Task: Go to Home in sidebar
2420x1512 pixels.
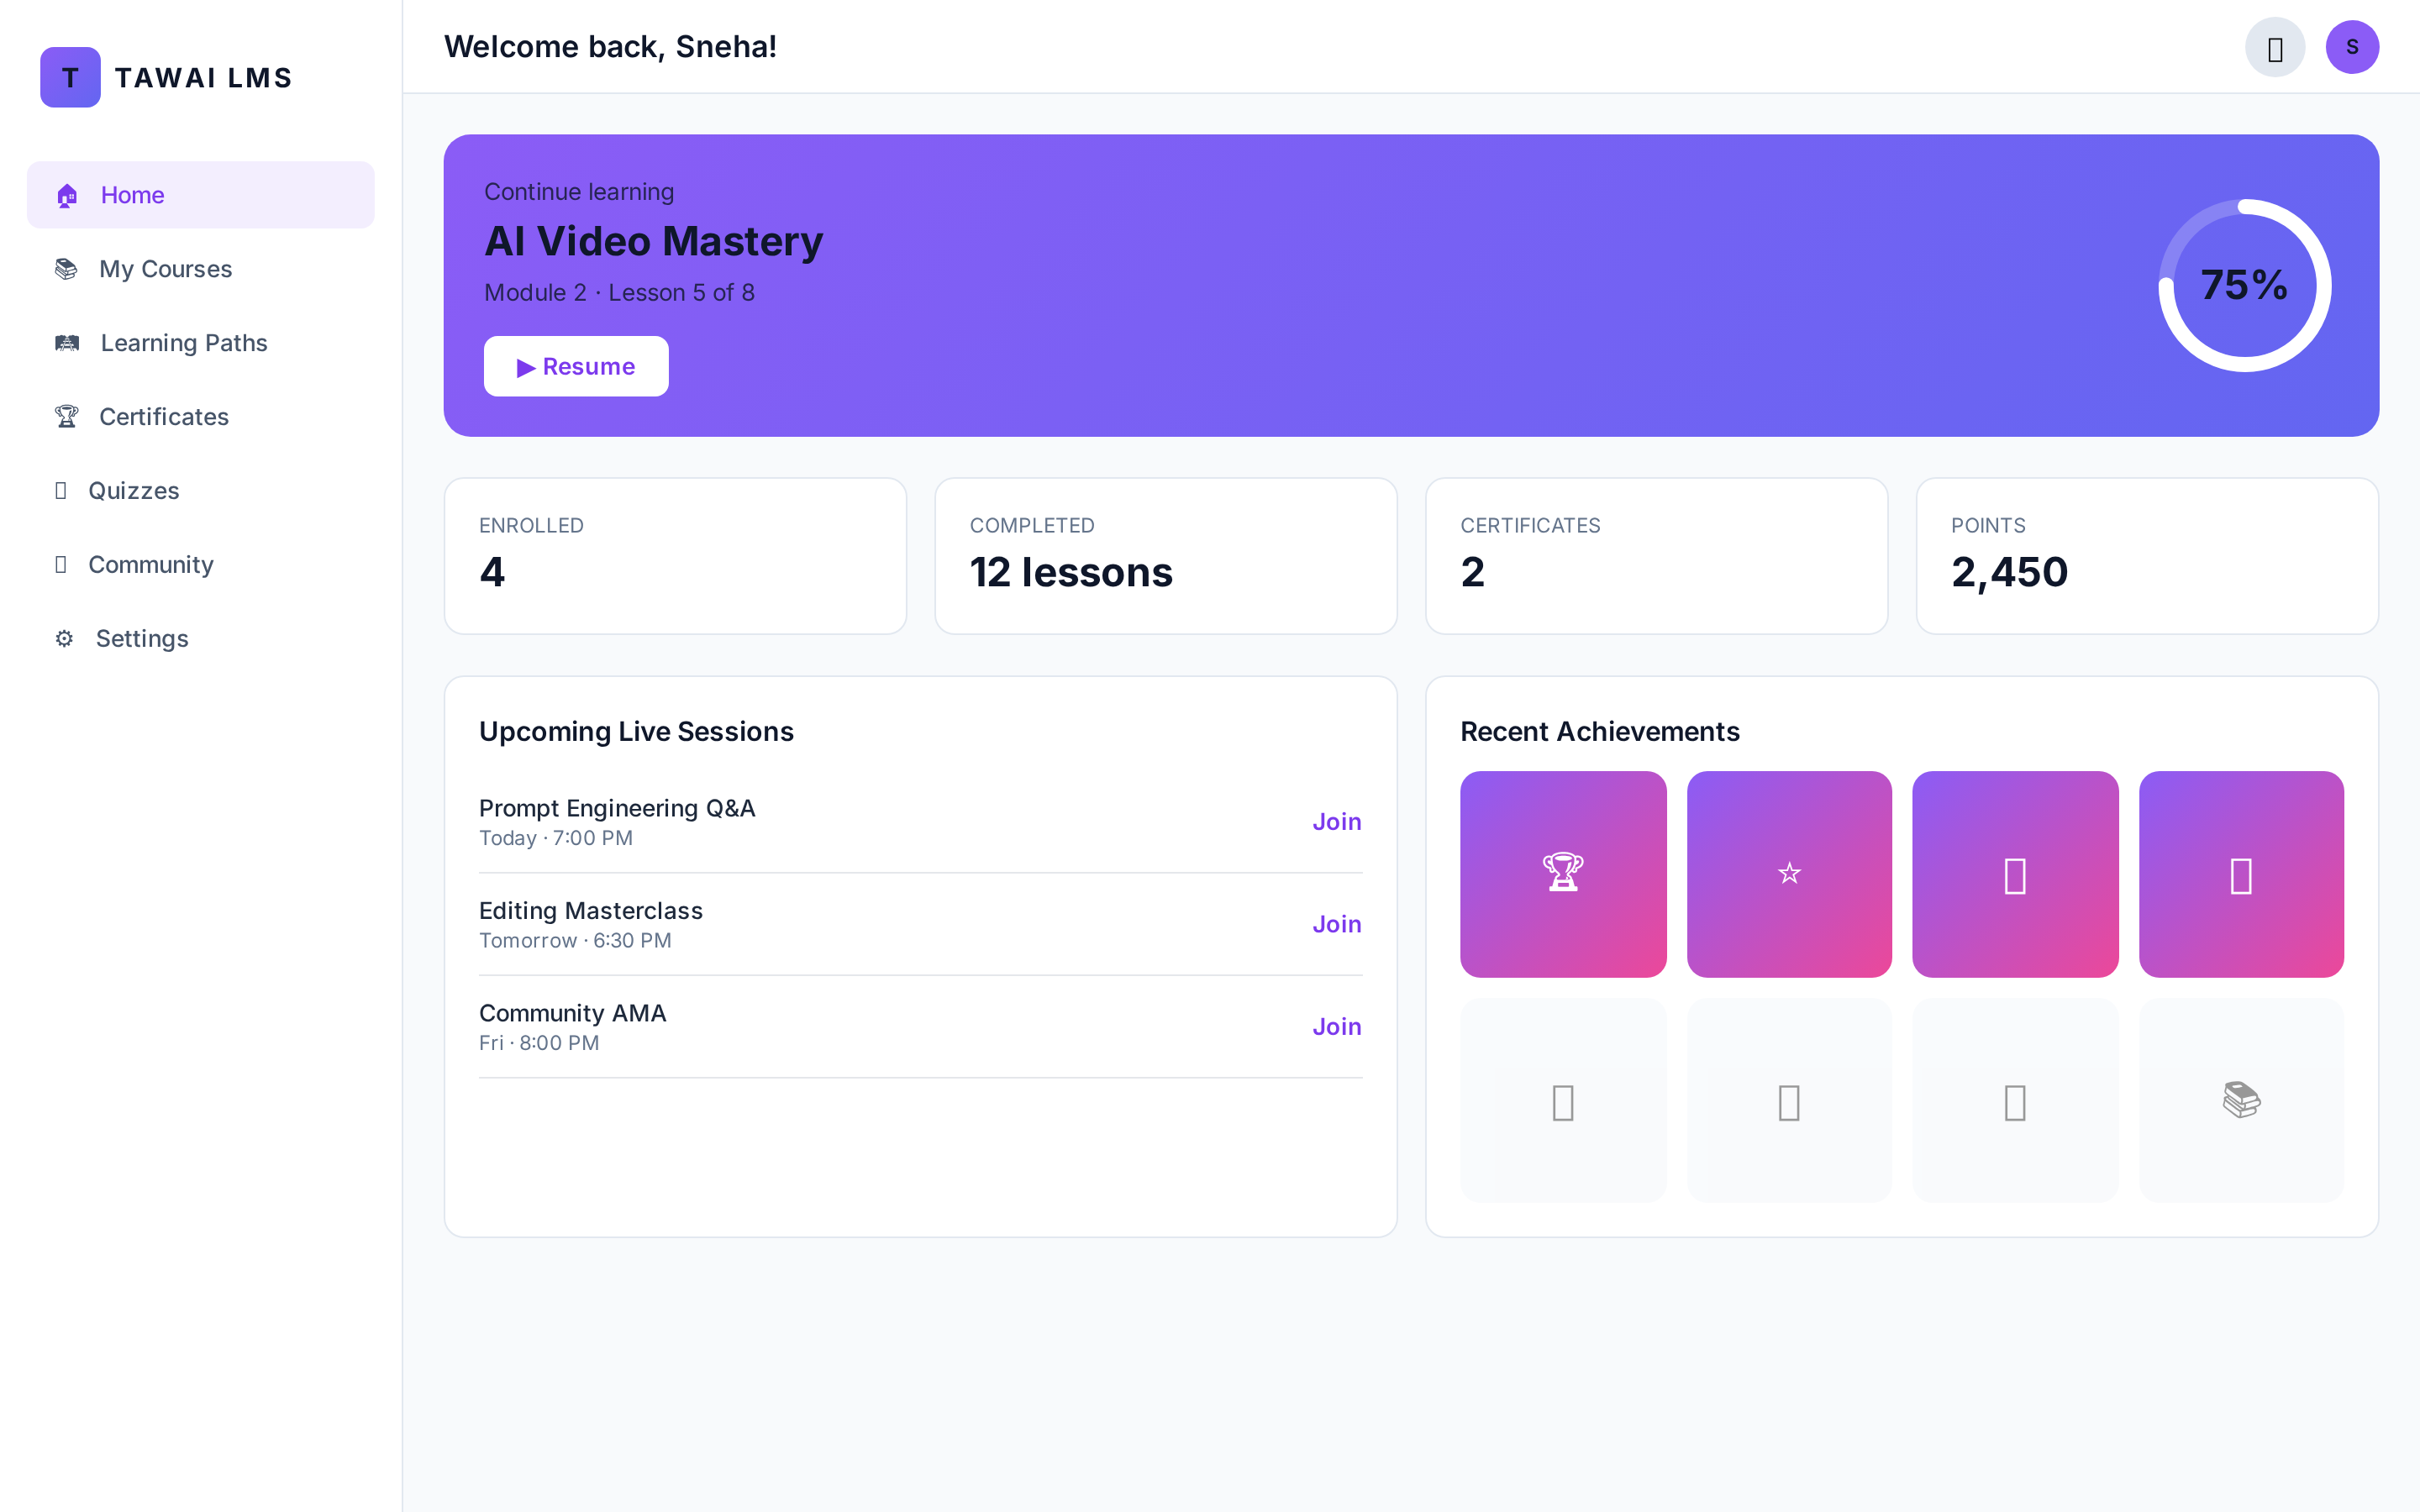Action: (x=201, y=195)
